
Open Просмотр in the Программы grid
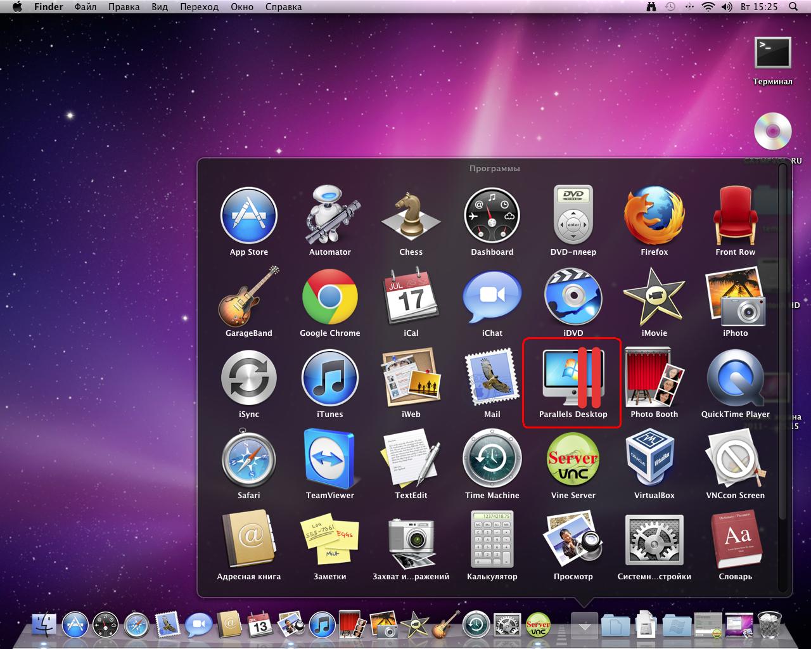[573, 541]
